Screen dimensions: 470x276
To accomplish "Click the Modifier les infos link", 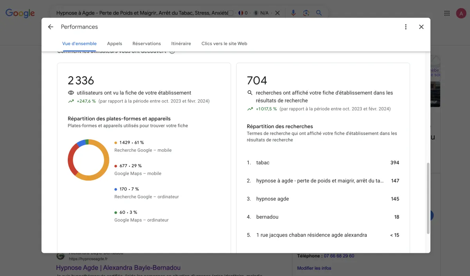I will point(314,268).
